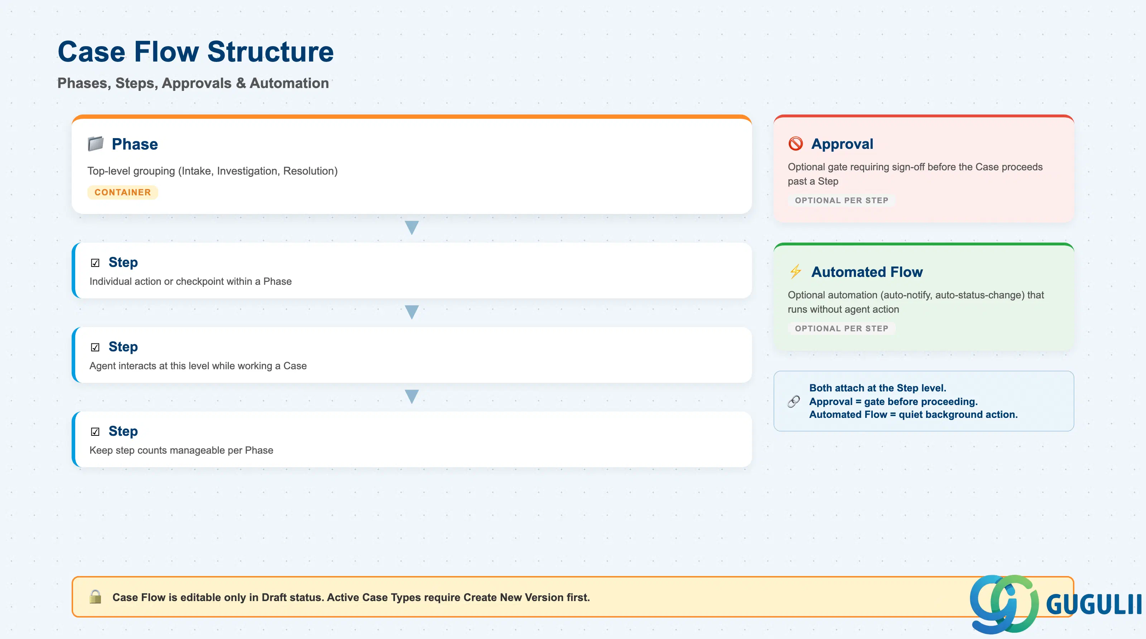Click the OPTIONAL PER STEP badge under Approval

pyautogui.click(x=841, y=200)
